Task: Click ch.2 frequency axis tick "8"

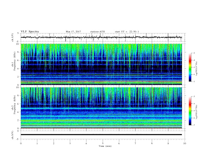Action: (18, 96)
